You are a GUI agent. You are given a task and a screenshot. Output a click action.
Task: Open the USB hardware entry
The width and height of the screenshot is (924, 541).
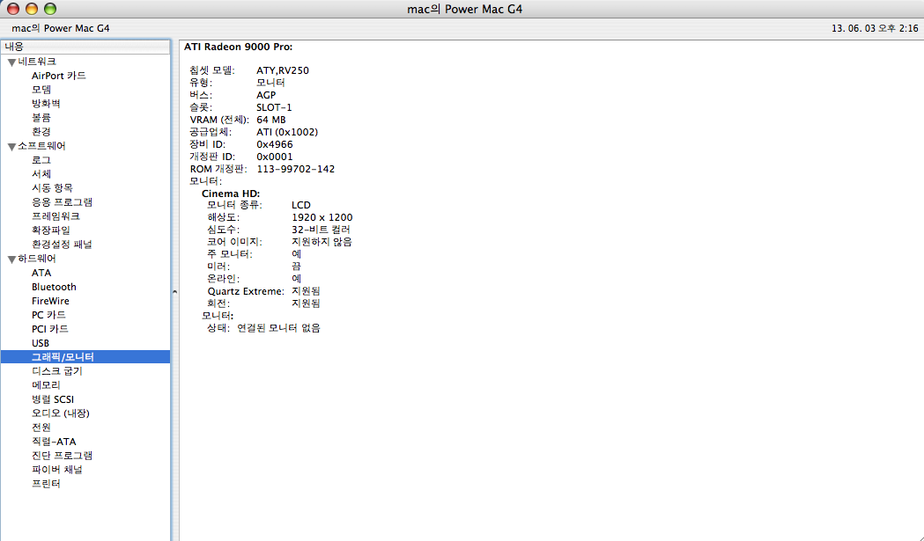[41, 343]
